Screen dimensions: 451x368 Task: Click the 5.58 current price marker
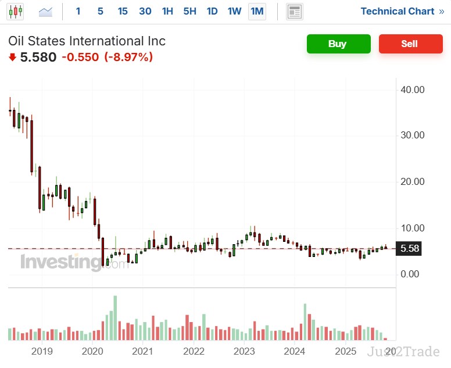coord(410,249)
